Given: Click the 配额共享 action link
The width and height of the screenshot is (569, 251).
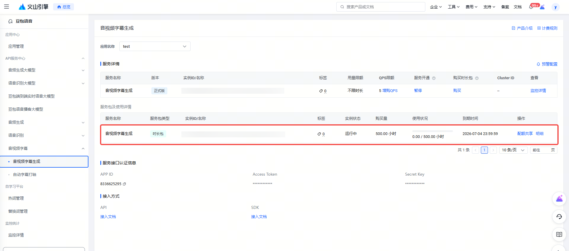Looking at the screenshot, I should click(525, 134).
